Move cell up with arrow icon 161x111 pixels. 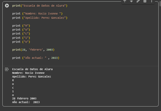pos(125,1)
